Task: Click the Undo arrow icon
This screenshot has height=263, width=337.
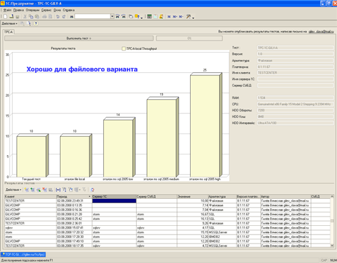Action: (x=58, y=16)
